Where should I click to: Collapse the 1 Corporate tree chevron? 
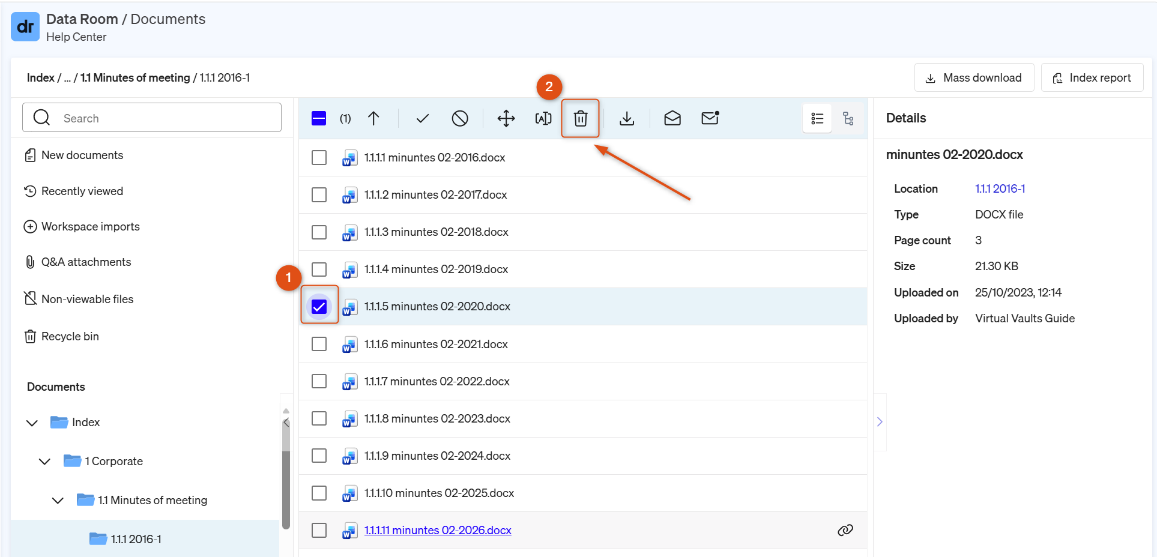click(44, 462)
